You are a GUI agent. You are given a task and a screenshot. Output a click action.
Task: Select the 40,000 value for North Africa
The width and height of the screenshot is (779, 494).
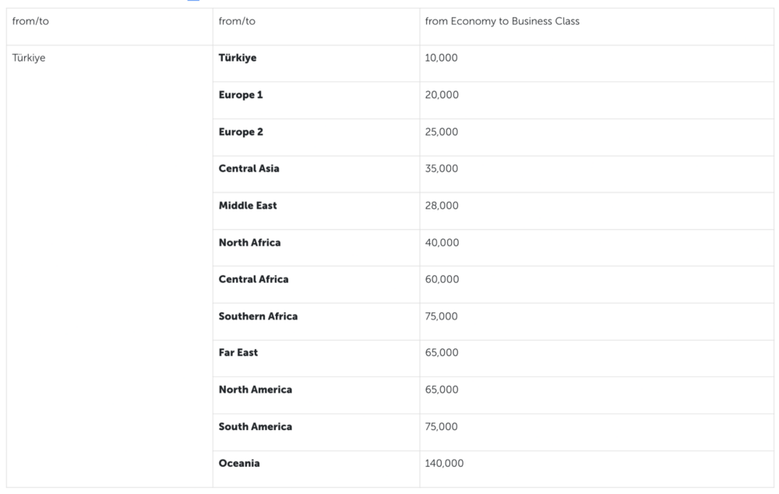tap(442, 243)
